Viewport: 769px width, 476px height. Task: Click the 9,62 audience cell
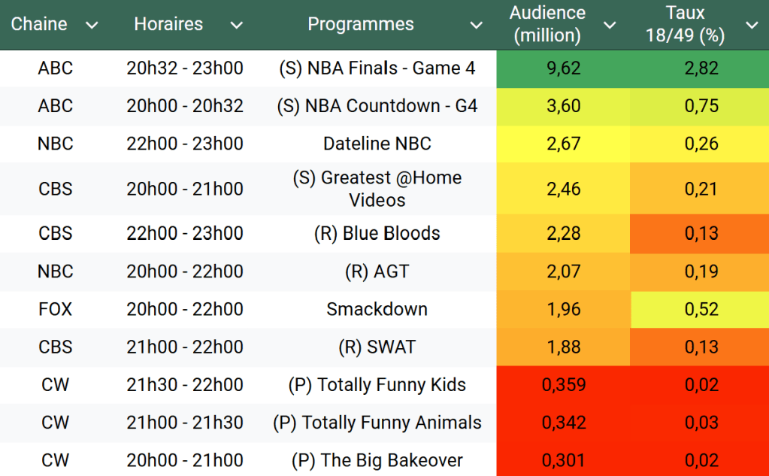click(564, 68)
